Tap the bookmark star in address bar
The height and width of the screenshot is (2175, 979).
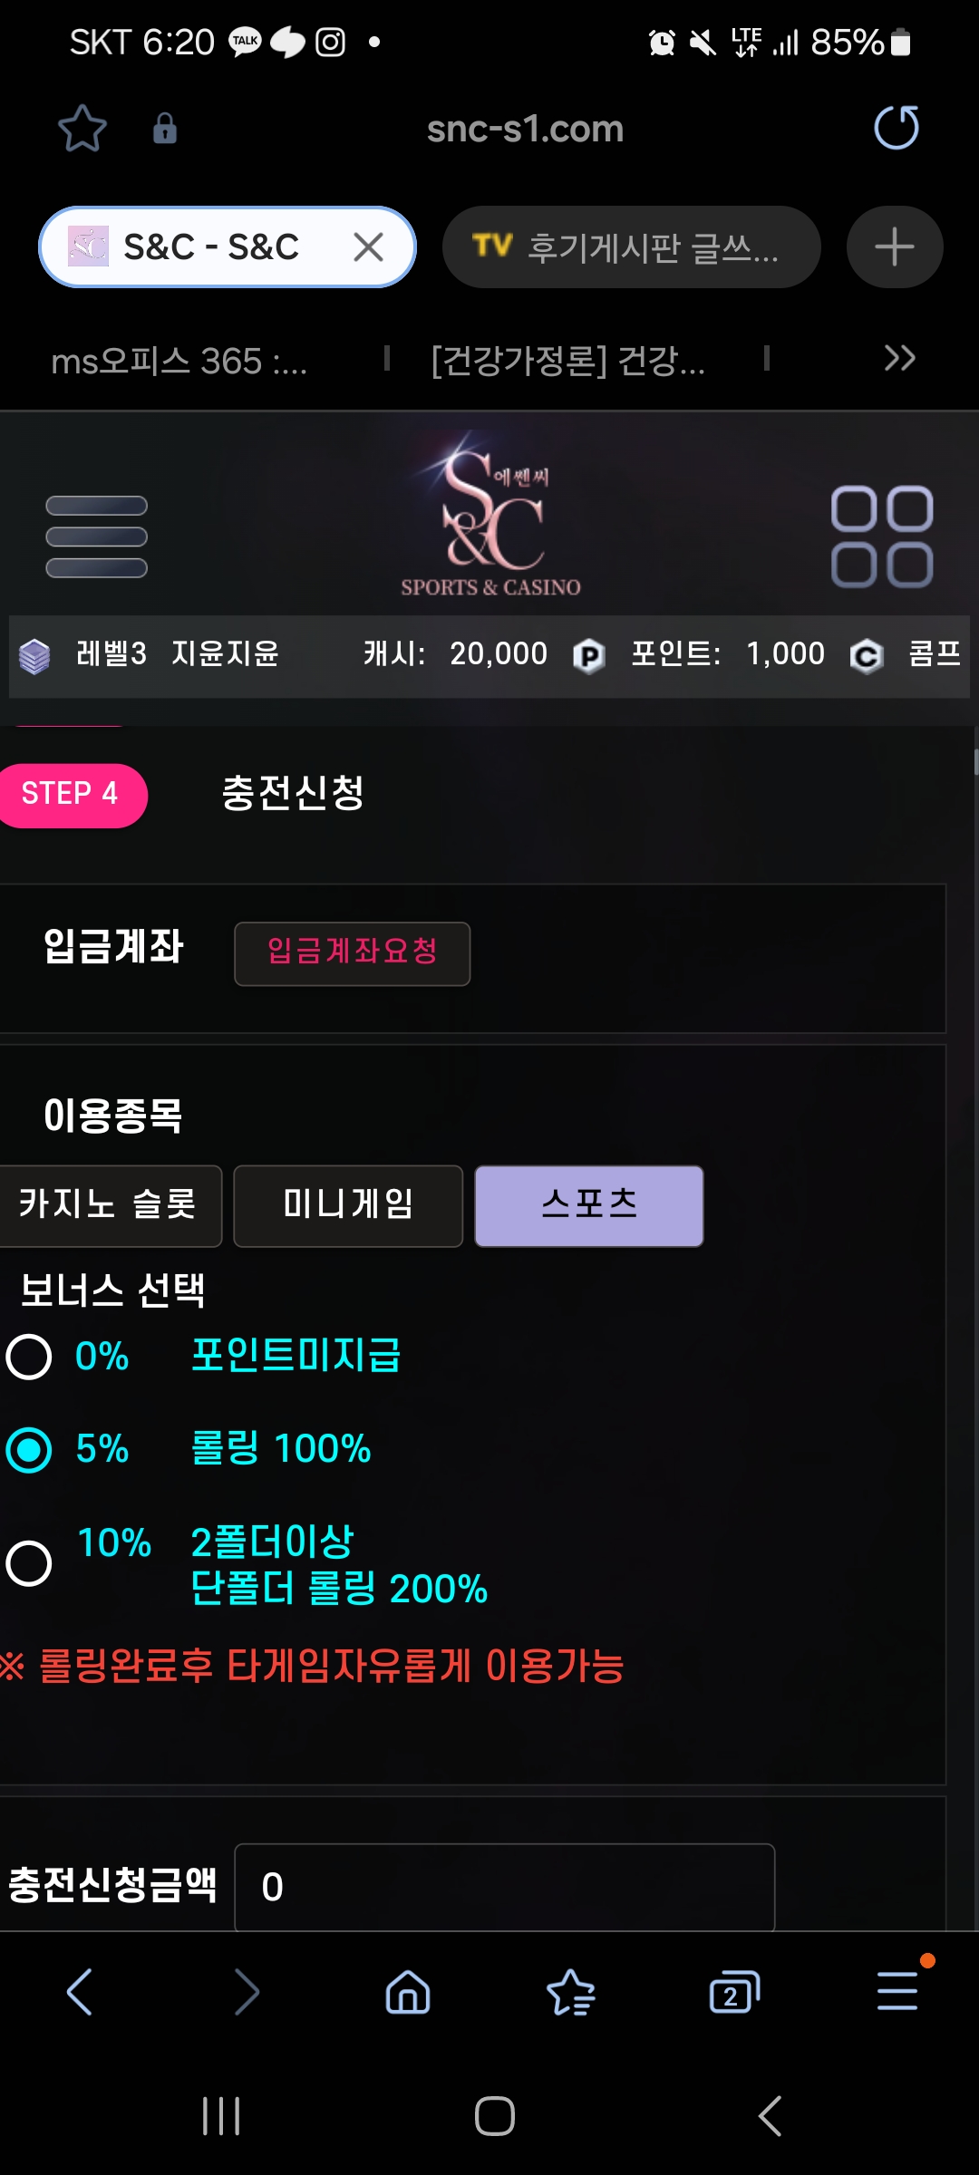tap(82, 129)
